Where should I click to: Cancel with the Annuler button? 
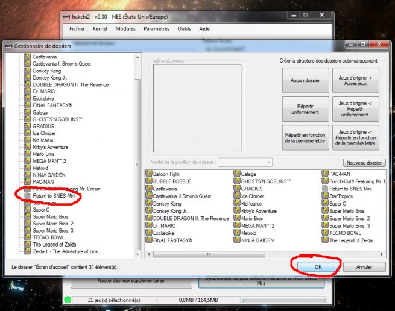tap(364, 267)
